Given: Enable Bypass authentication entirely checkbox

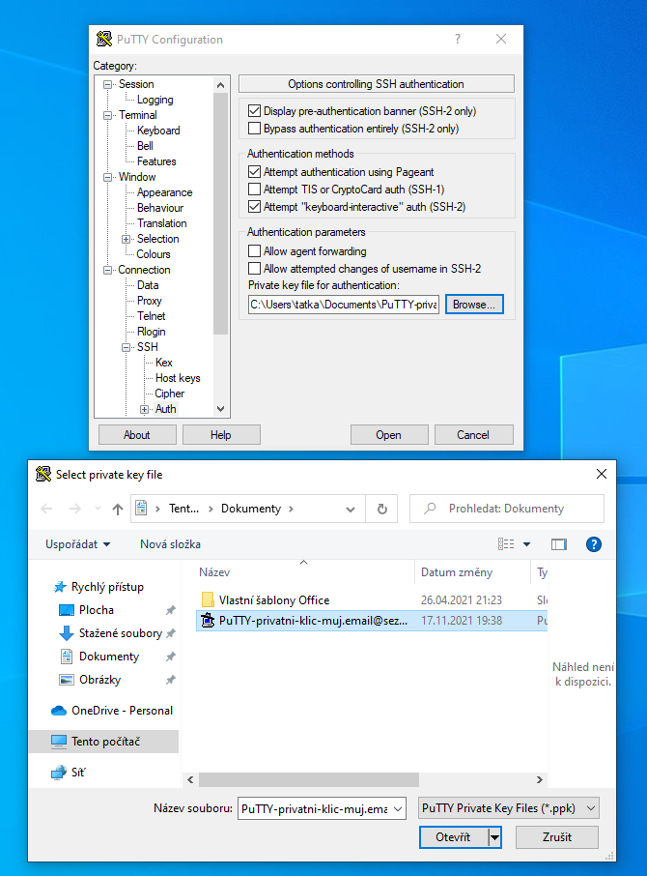Looking at the screenshot, I should 254,129.
